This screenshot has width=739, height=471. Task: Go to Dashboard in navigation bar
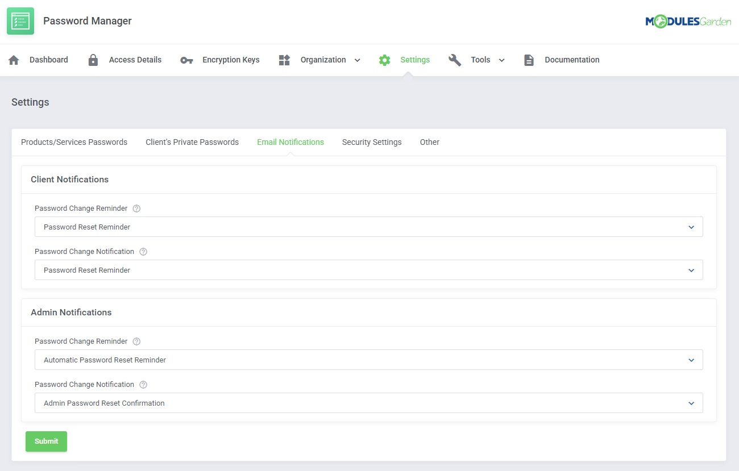point(49,60)
